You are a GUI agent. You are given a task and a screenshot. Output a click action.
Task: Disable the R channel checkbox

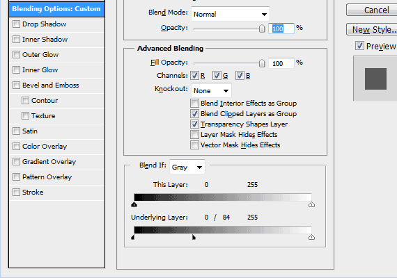click(194, 75)
